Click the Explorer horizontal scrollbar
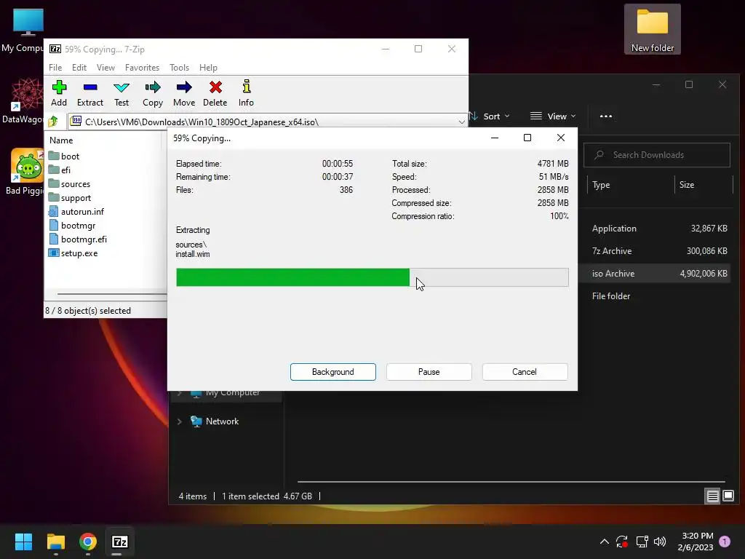This screenshot has width=745, height=559. pos(511,482)
